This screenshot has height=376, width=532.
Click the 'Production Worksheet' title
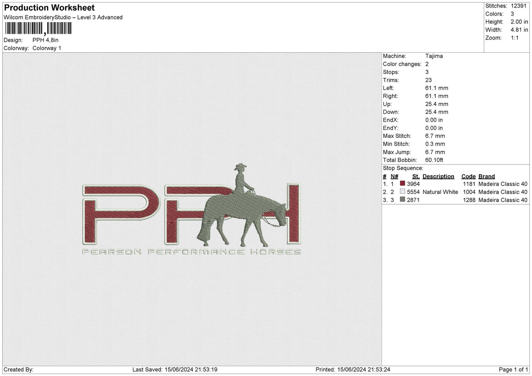tap(49, 8)
